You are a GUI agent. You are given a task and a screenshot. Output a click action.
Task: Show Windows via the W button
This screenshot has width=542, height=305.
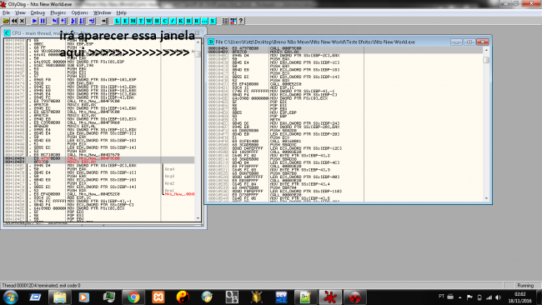(149, 21)
